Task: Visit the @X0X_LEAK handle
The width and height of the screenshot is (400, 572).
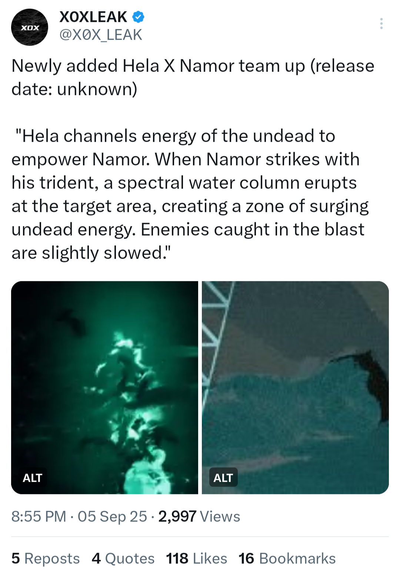Action: tap(101, 35)
